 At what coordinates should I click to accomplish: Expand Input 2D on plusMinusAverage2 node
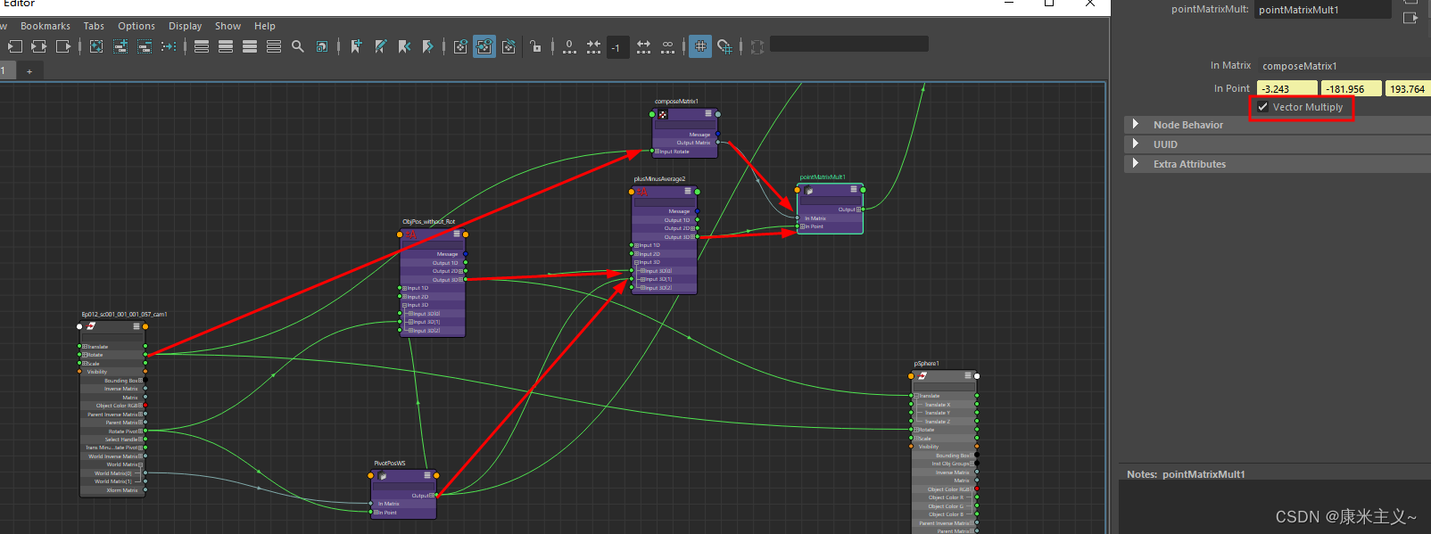click(x=637, y=254)
